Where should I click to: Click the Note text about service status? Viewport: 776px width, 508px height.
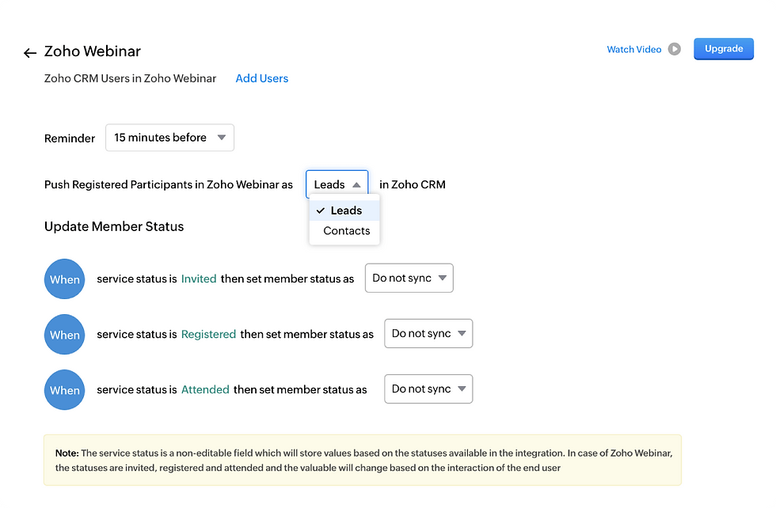coord(363,460)
